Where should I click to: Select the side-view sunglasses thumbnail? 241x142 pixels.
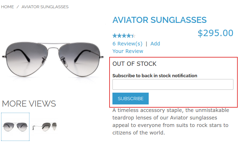point(45,127)
